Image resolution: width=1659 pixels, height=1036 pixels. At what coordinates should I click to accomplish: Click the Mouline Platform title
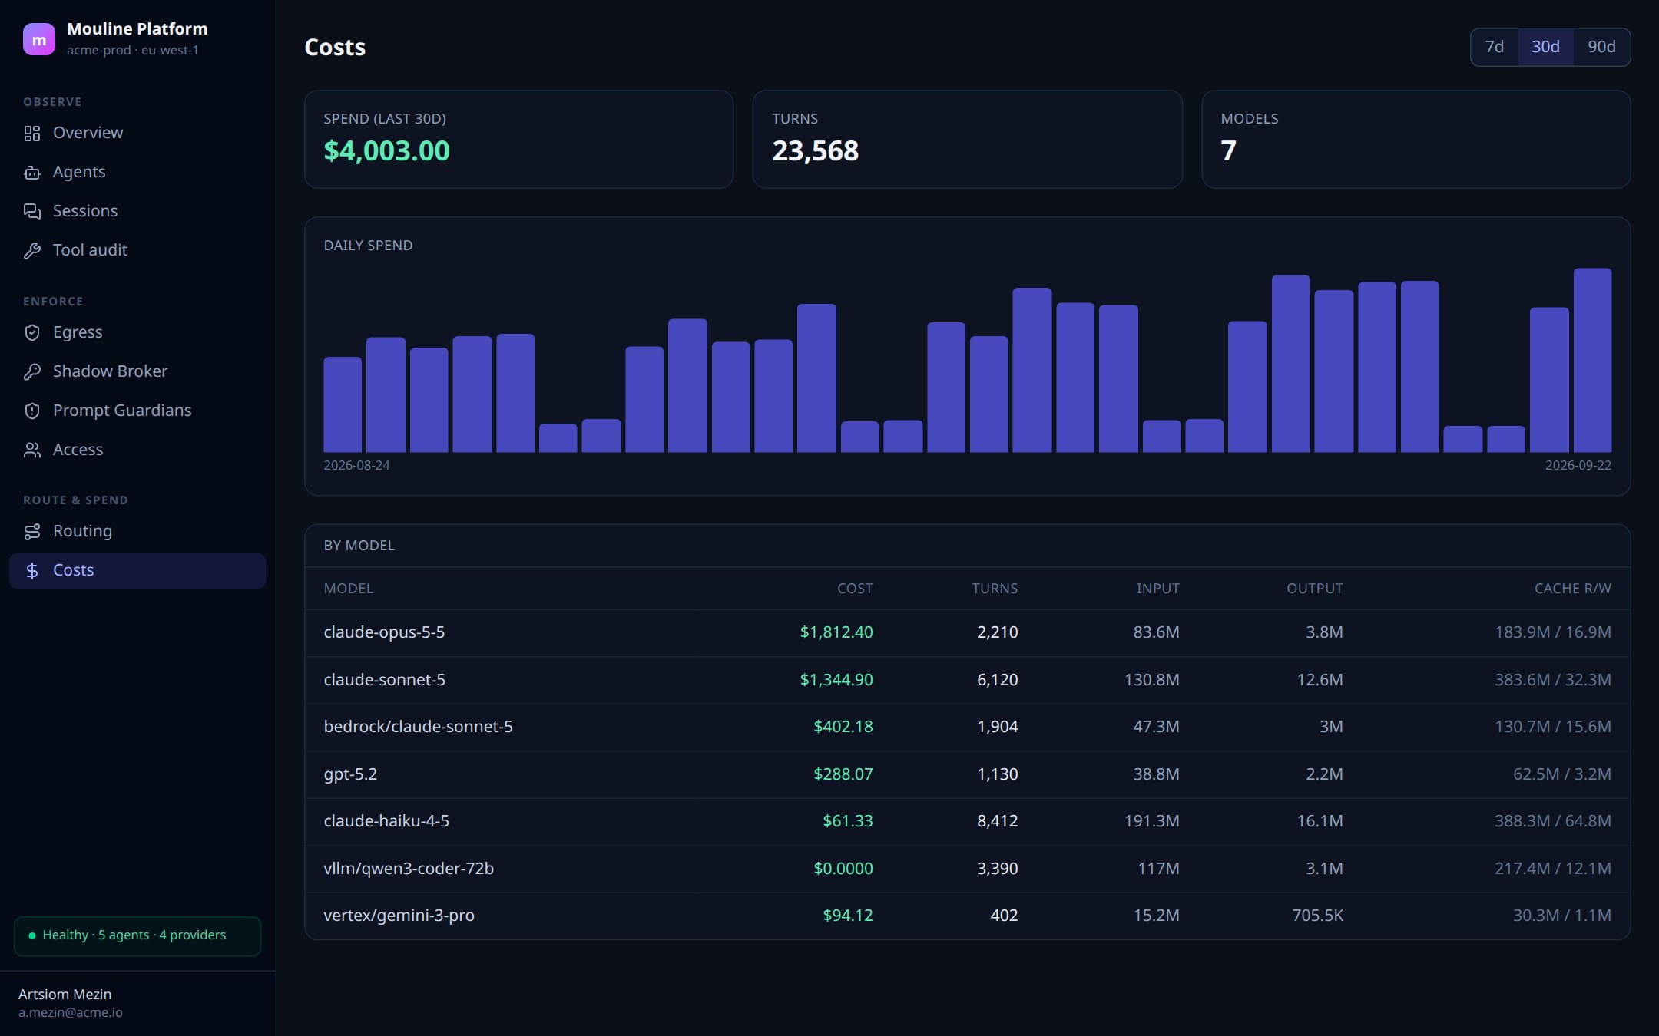pos(137,28)
